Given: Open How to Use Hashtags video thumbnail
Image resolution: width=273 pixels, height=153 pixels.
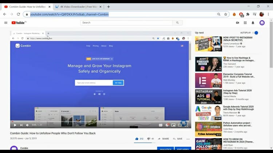Looking at the screenshot, I should 209,64.
